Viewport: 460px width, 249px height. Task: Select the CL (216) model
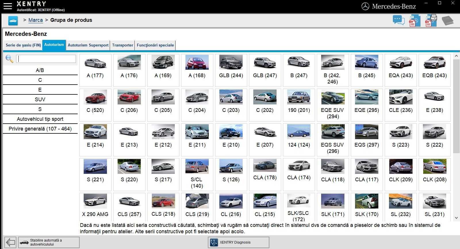click(231, 207)
